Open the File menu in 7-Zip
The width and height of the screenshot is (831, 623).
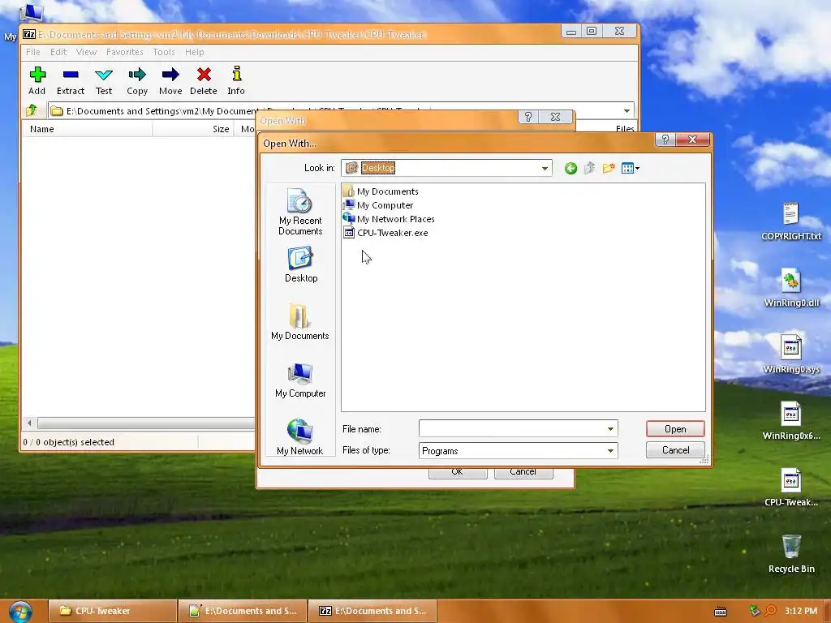(x=32, y=52)
